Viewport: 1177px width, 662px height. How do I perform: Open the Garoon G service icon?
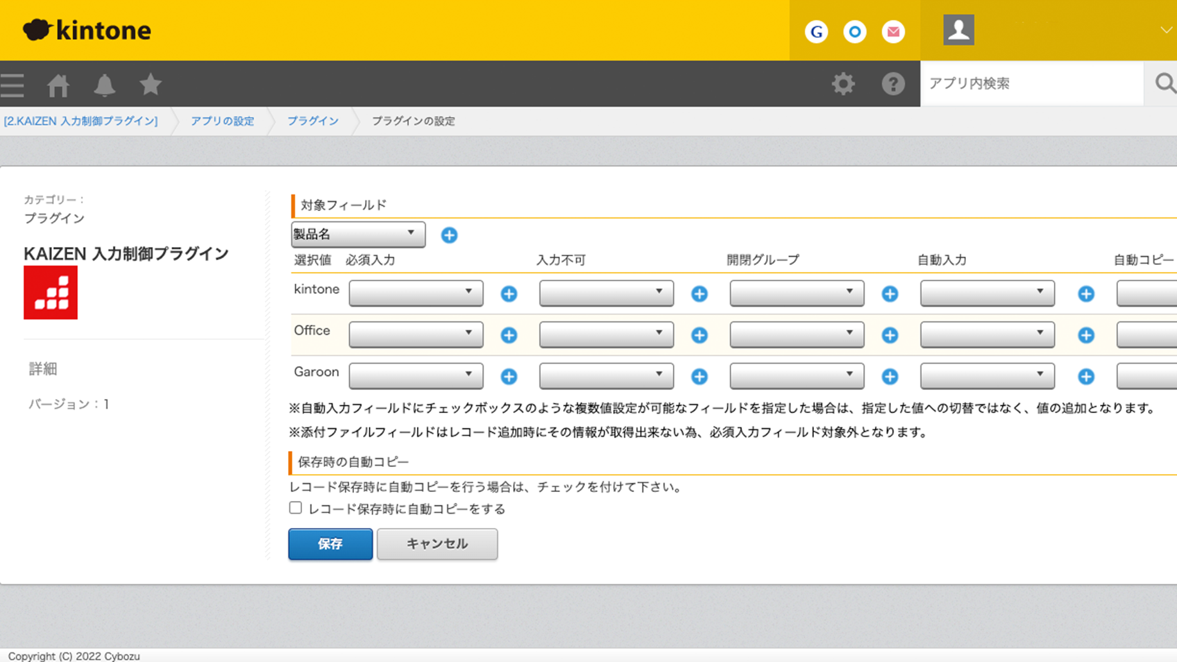point(817,31)
